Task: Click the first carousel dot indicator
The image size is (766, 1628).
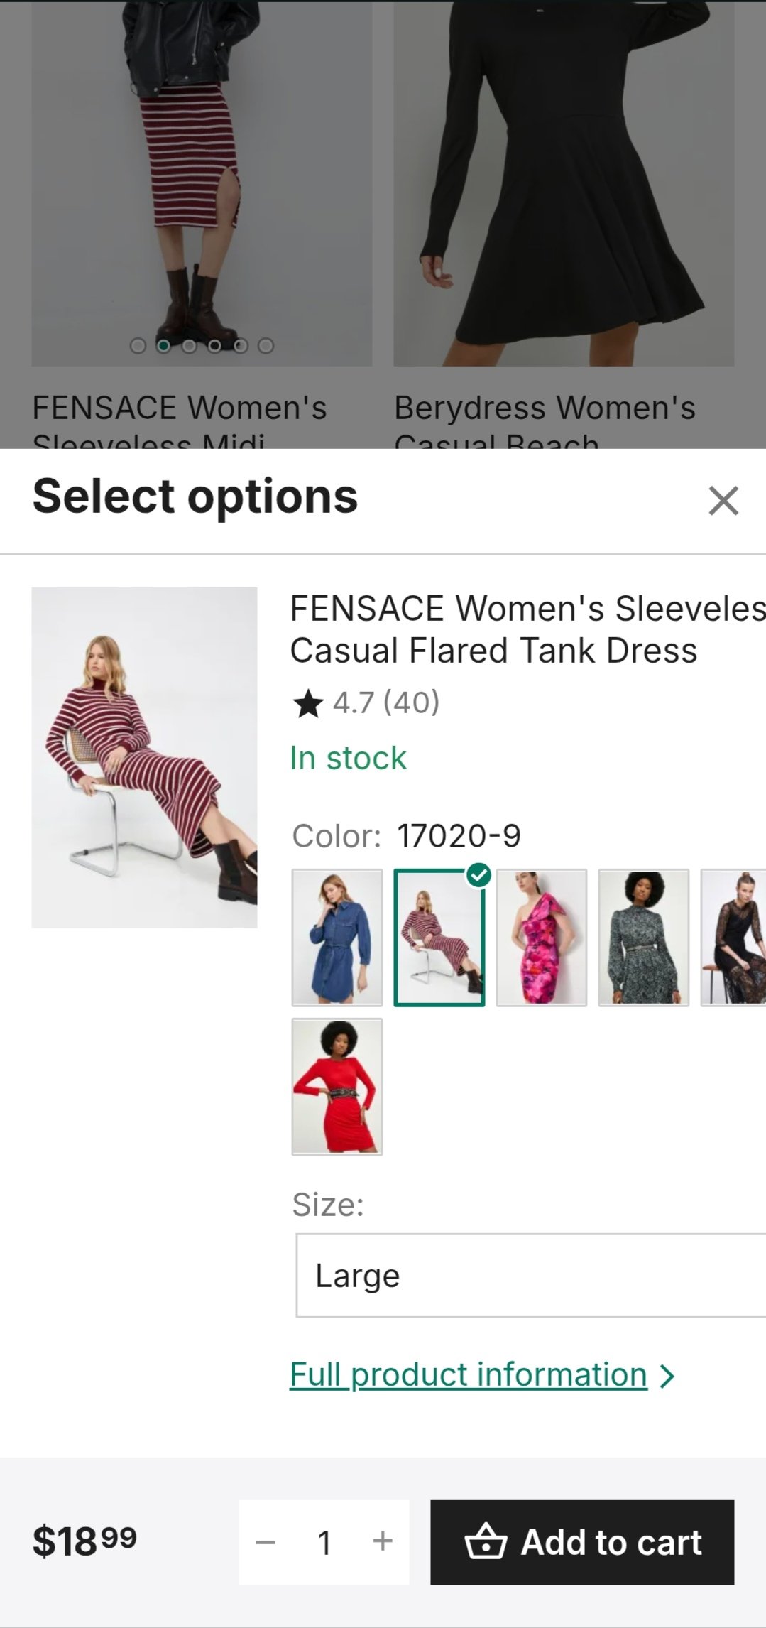Action: [138, 346]
